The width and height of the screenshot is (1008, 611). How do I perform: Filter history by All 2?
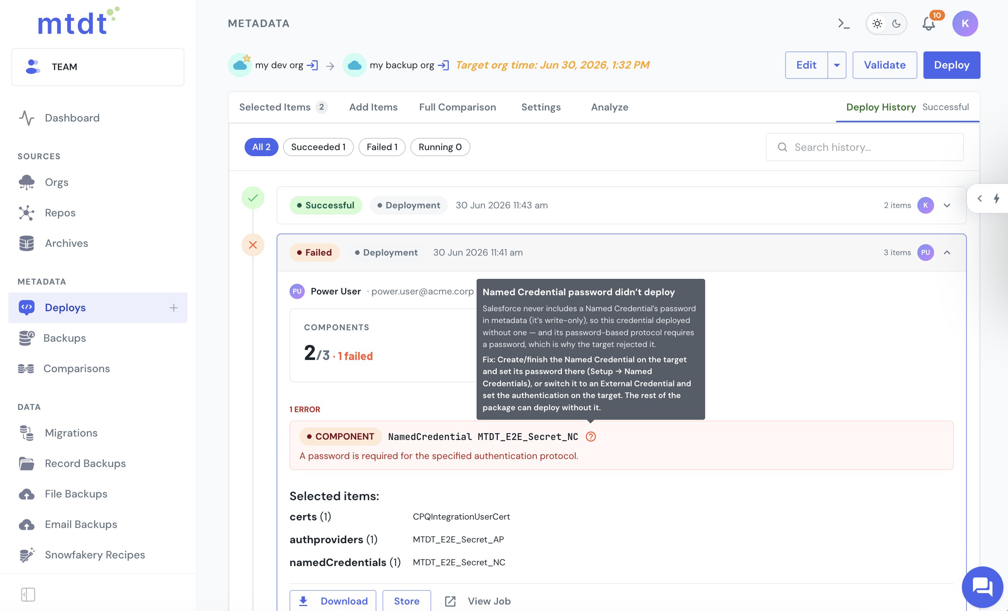261,147
